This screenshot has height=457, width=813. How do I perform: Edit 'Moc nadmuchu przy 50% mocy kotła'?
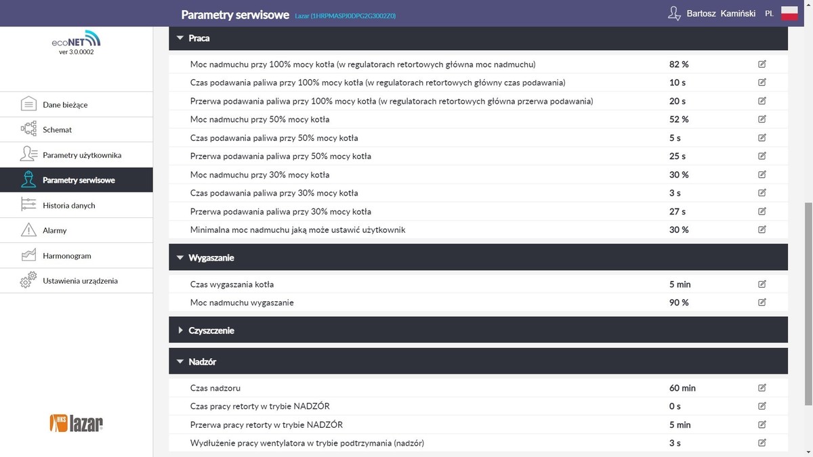(x=762, y=119)
